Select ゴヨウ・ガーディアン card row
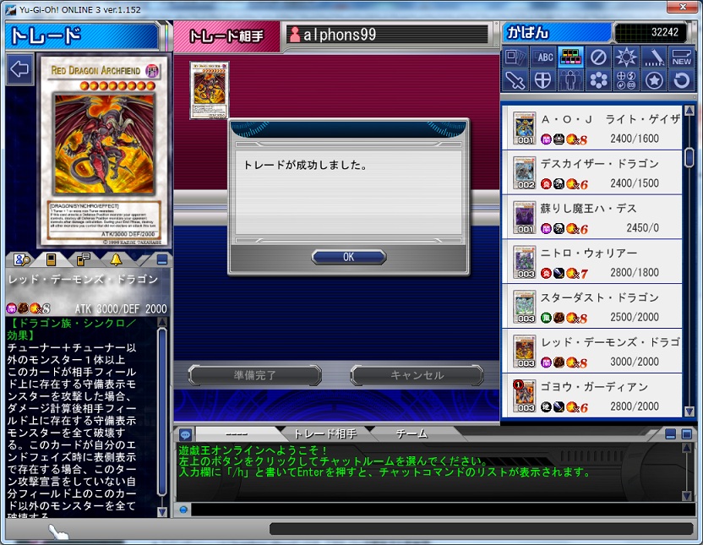703x545 pixels. click(591, 395)
